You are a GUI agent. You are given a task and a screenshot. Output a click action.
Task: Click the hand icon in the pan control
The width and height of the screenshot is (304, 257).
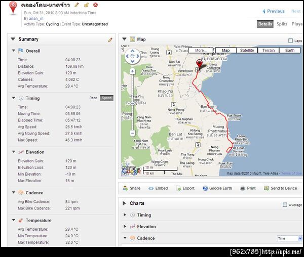(132, 56)
